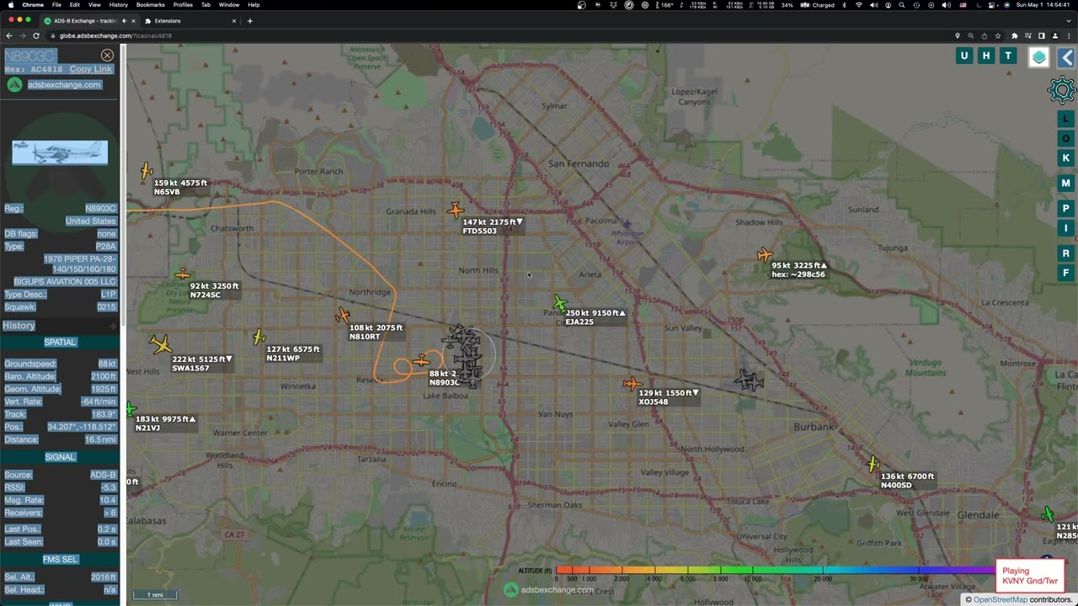Open the map layers selector

[x=1039, y=57]
